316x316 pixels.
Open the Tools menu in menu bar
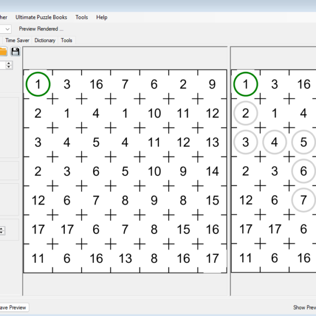82,17
